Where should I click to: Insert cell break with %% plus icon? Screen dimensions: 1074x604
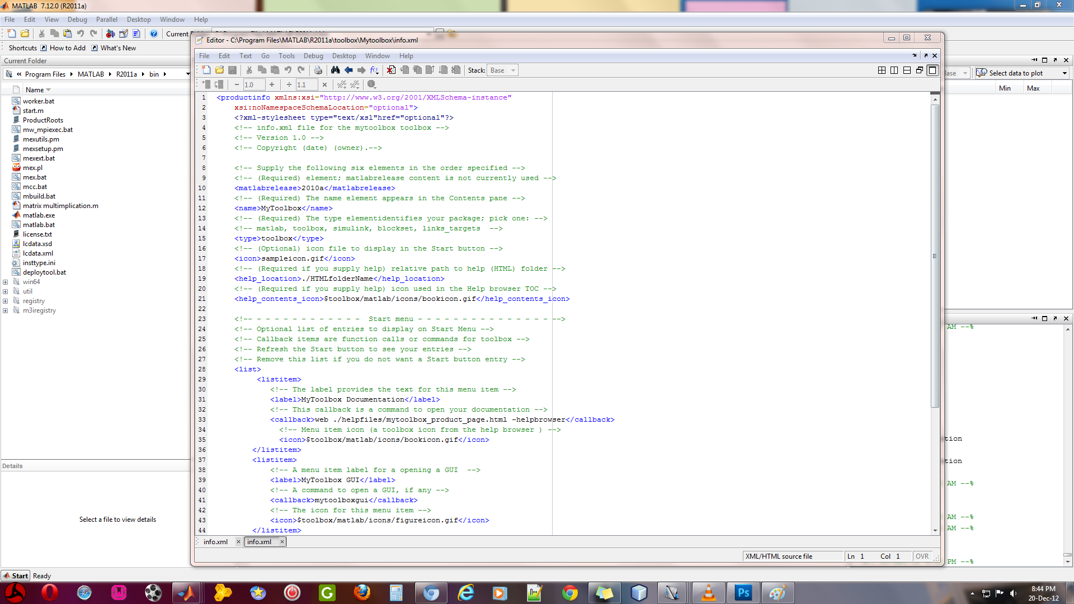342,84
